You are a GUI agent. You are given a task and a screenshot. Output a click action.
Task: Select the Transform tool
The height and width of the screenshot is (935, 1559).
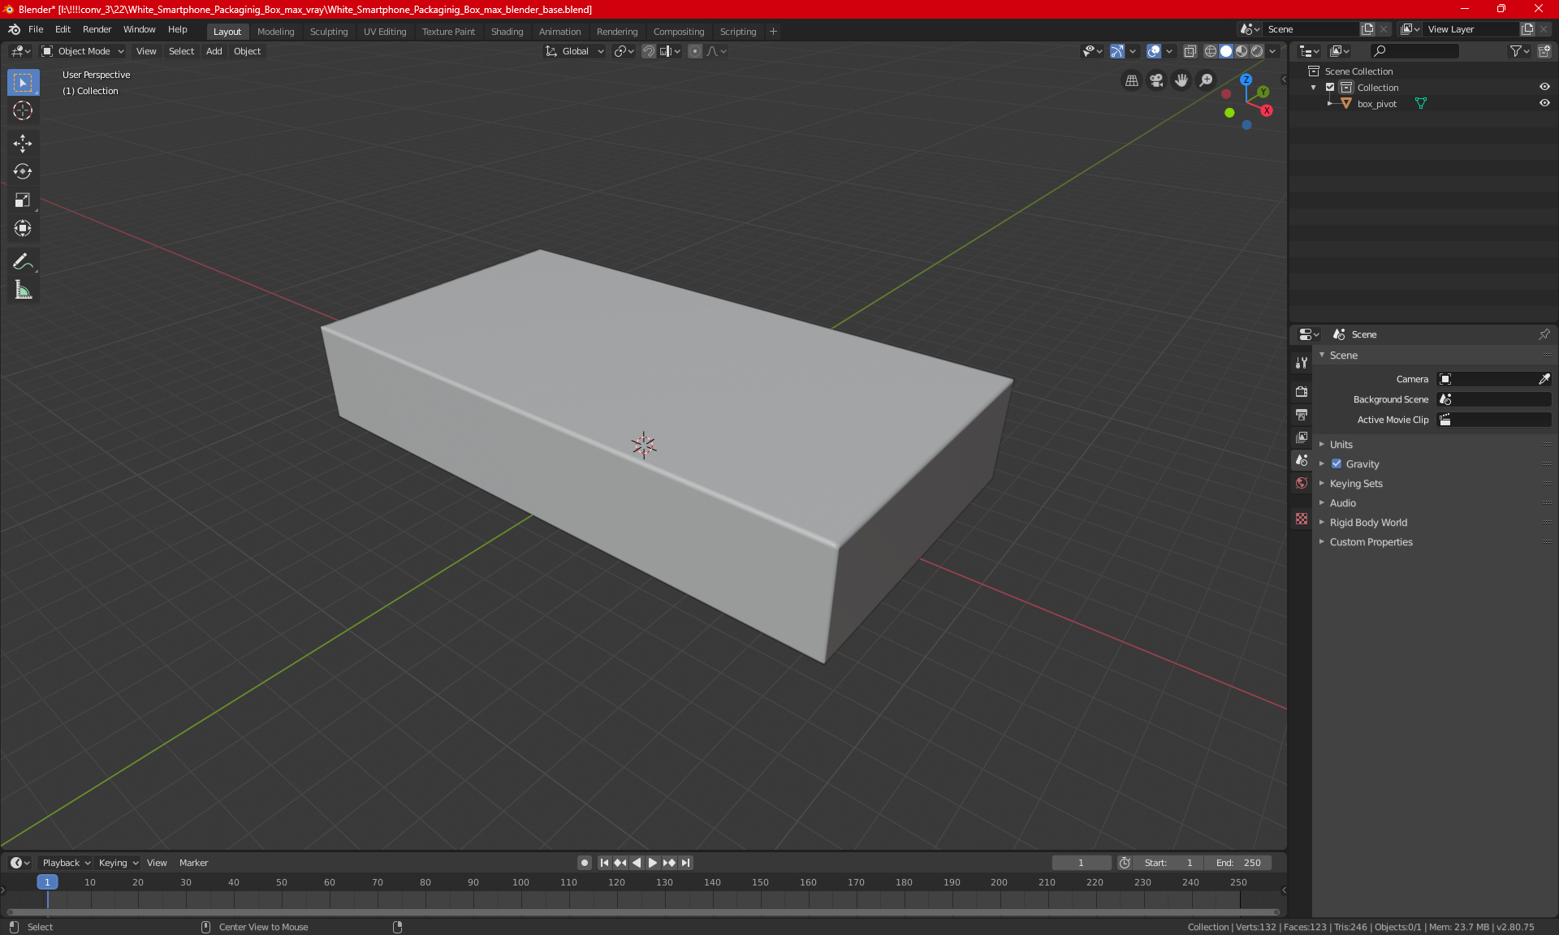click(23, 228)
